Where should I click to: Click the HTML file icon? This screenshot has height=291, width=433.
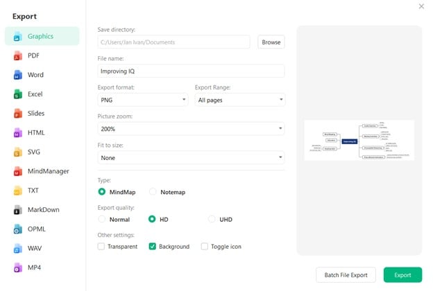[x=17, y=132]
